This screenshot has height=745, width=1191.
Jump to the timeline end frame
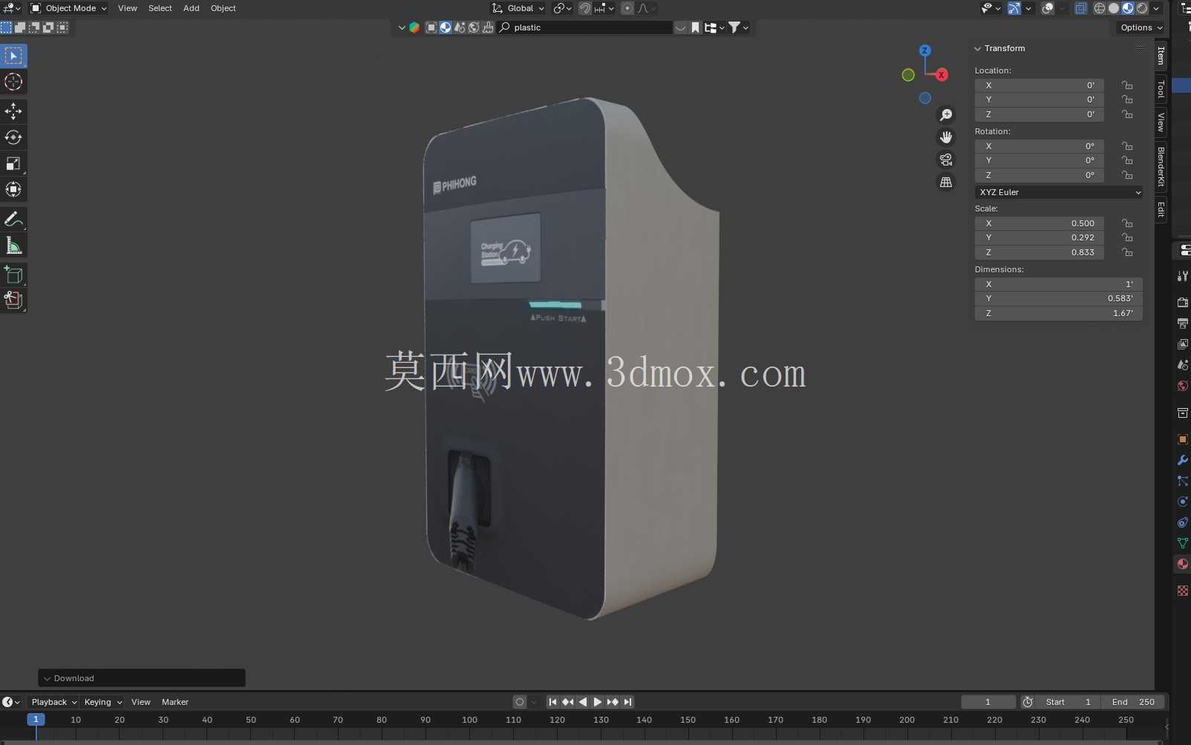627,702
